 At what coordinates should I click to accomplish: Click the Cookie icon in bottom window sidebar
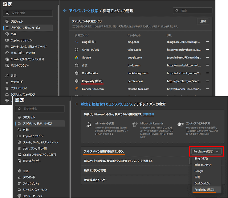pos(19,155)
